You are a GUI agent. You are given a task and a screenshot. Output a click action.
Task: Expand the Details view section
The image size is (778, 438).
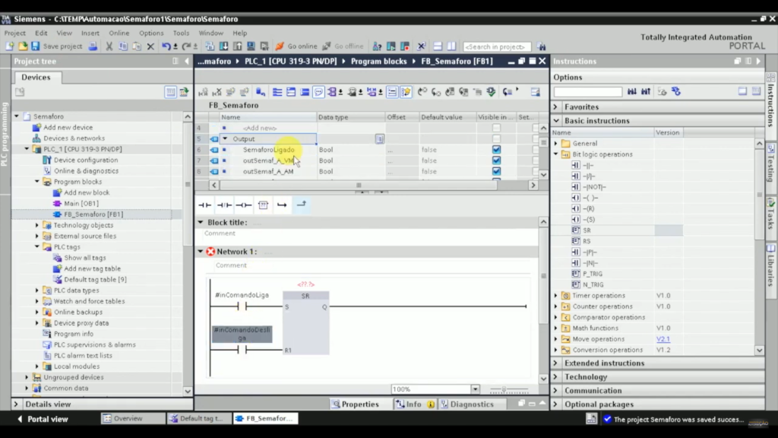[x=16, y=405]
